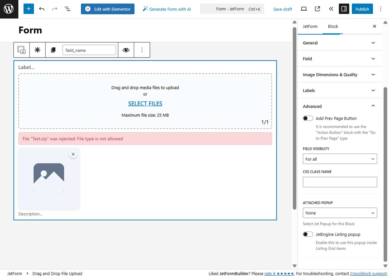389x276 pixels.
Task: Click the Label... placeholder text
Action: coord(26,67)
